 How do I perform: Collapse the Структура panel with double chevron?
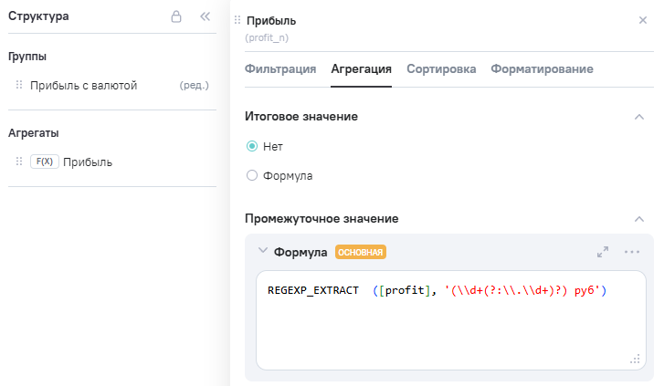[x=205, y=16]
